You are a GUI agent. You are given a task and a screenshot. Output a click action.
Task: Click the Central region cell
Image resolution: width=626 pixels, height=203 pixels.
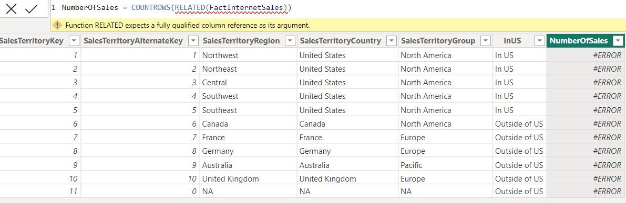tap(248, 83)
